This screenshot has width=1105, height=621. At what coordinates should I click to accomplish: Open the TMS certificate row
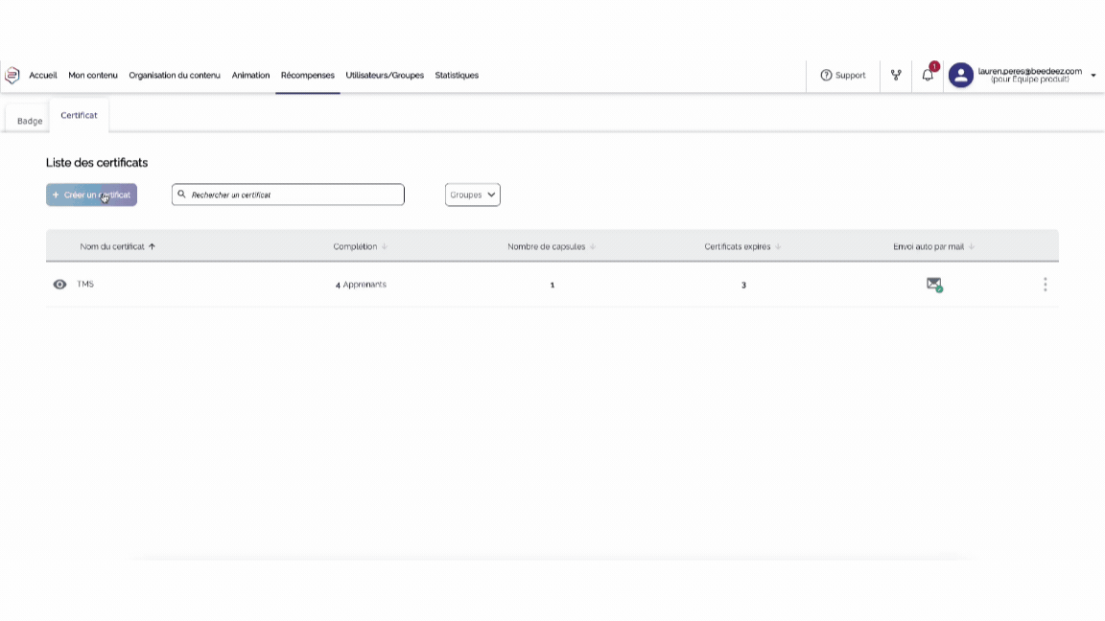[x=85, y=285]
